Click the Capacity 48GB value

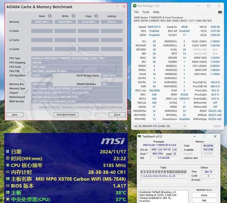184,27
